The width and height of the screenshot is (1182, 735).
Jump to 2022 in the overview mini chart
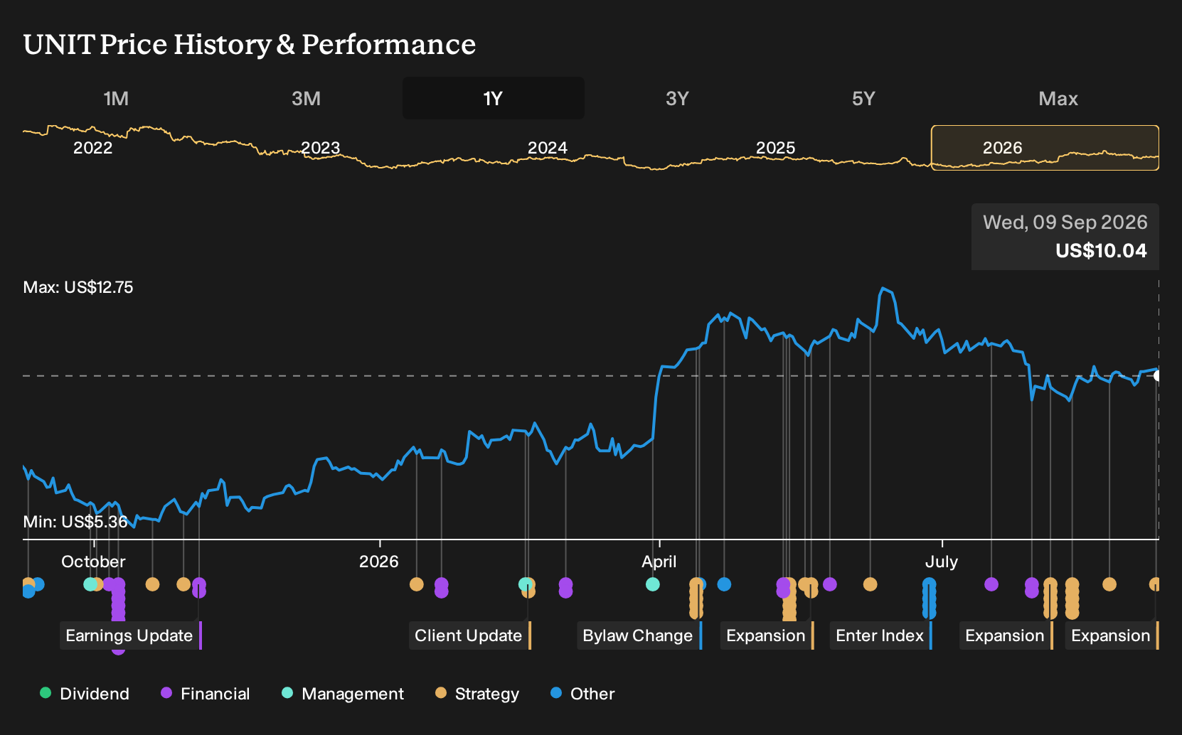[93, 148]
